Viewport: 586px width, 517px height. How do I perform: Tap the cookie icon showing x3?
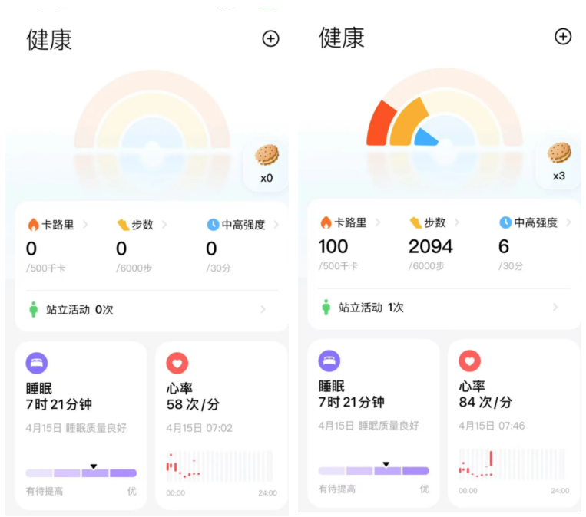(x=559, y=153)
